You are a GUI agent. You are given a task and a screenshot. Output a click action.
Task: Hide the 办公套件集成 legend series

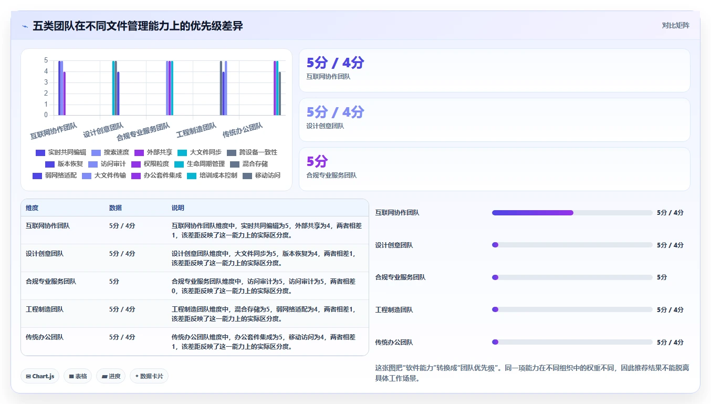point(156,175)
